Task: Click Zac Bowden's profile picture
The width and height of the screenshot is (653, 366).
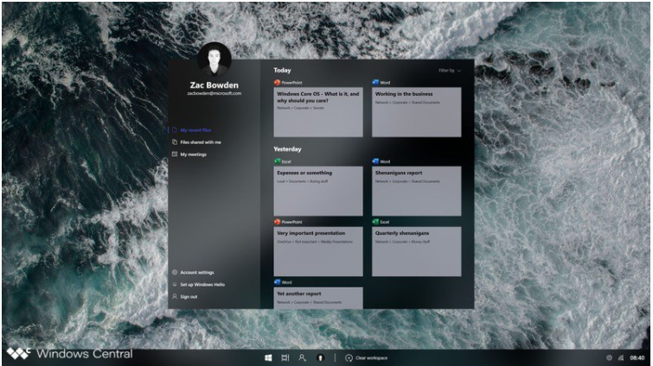Action: point(214,59)
